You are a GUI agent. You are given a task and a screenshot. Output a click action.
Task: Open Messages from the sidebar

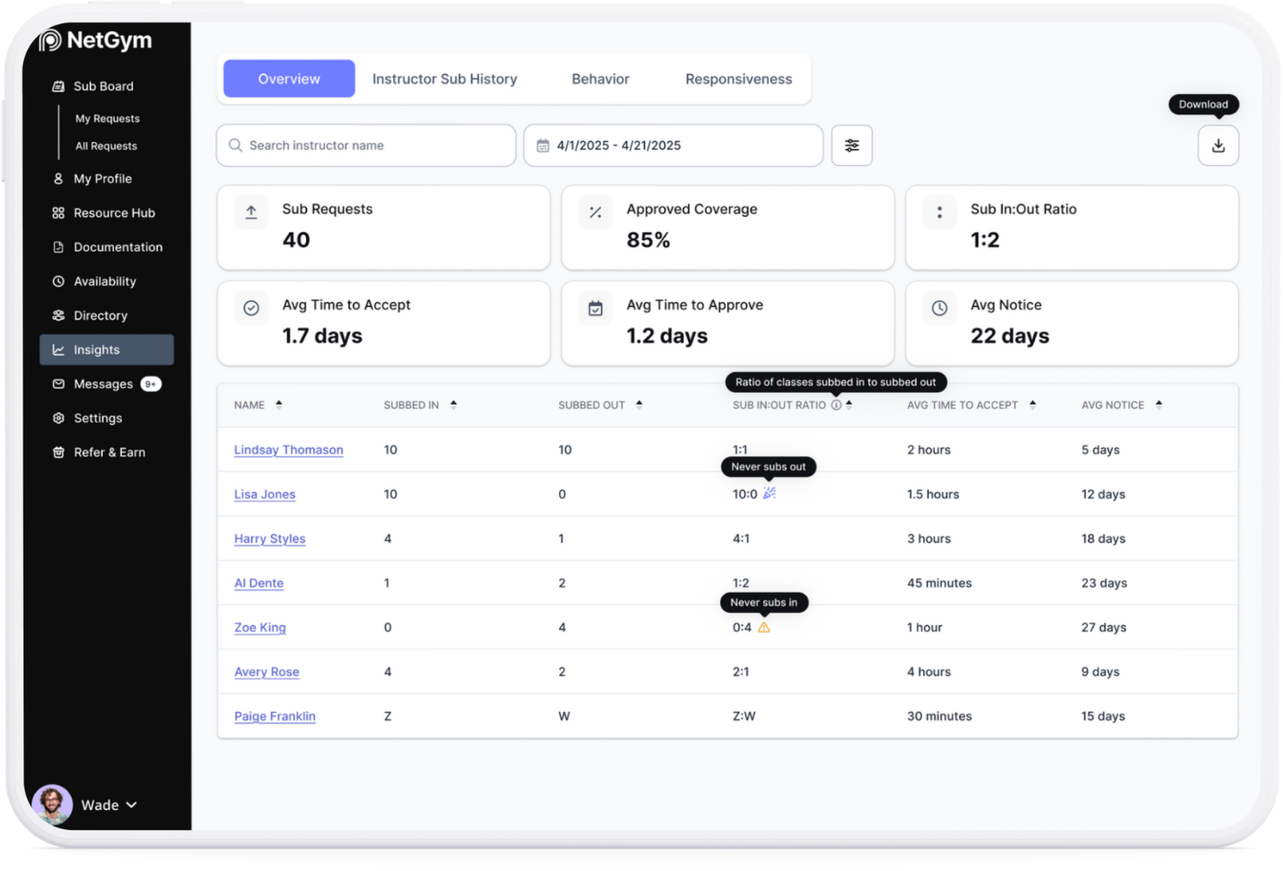click(103, 384)
